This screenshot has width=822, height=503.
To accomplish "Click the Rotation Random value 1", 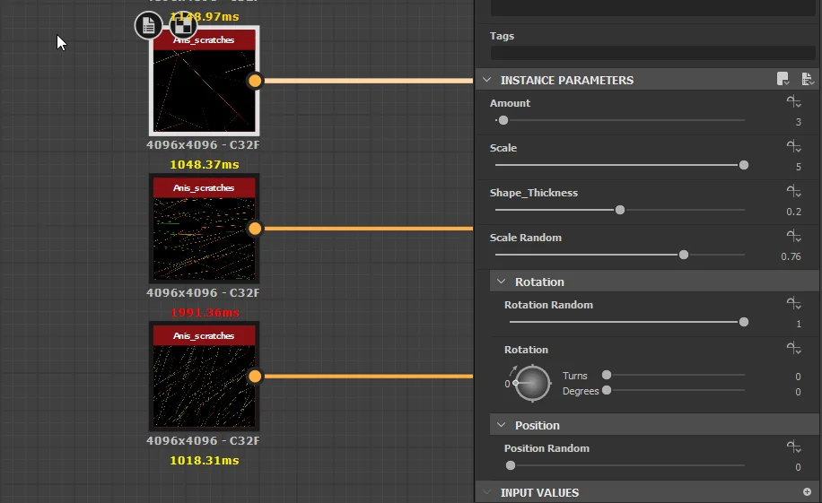I will (799, 325).
